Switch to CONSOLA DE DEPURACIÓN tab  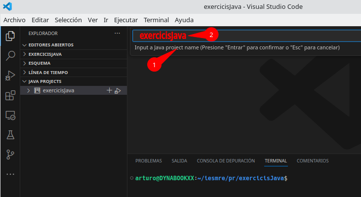point(226,160)
